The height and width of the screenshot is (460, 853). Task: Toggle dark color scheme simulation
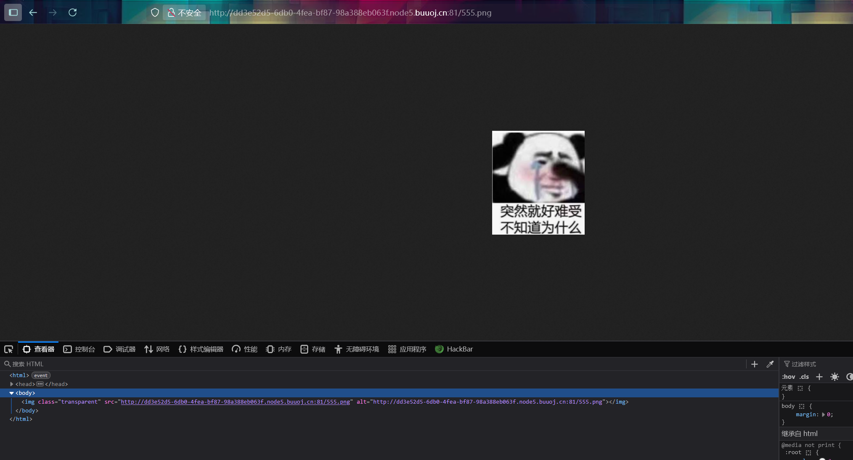click(849, 377)
